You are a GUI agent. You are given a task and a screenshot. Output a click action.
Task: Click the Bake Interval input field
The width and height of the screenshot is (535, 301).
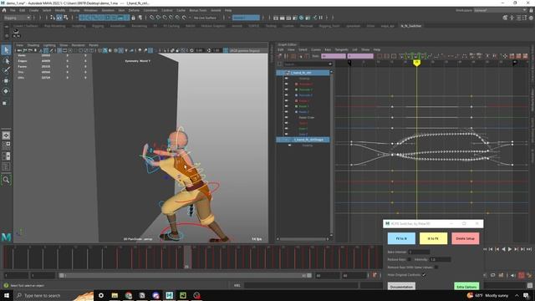[x=419, y=252]
